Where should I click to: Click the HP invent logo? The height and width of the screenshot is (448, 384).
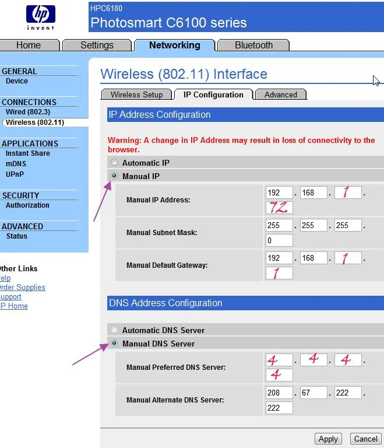coord(41,17)
